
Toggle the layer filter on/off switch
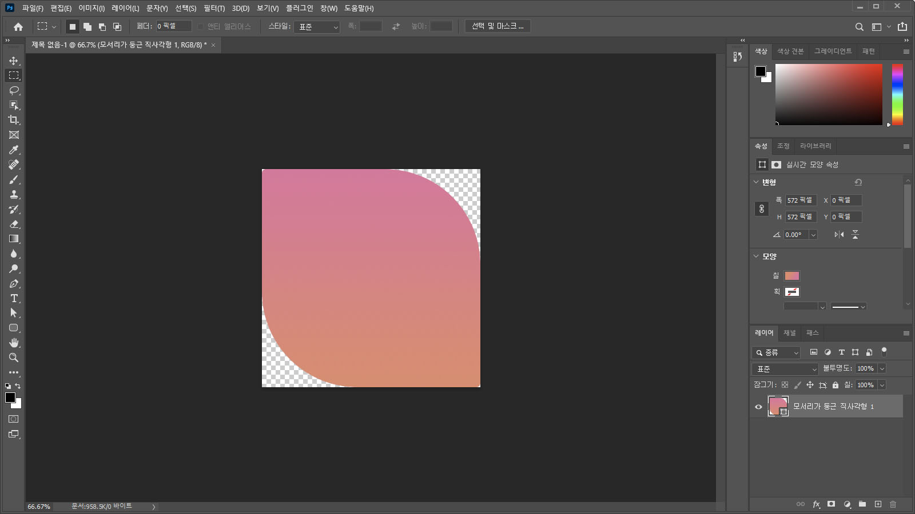pyautogui.click(x=884, y=351)
